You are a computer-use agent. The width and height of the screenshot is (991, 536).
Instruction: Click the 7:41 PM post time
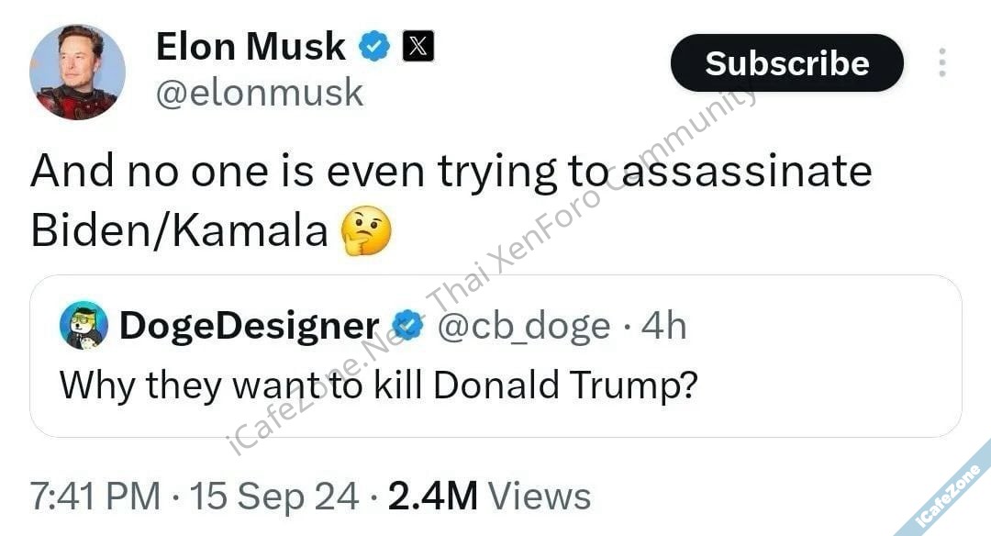[x=95, y=497]
